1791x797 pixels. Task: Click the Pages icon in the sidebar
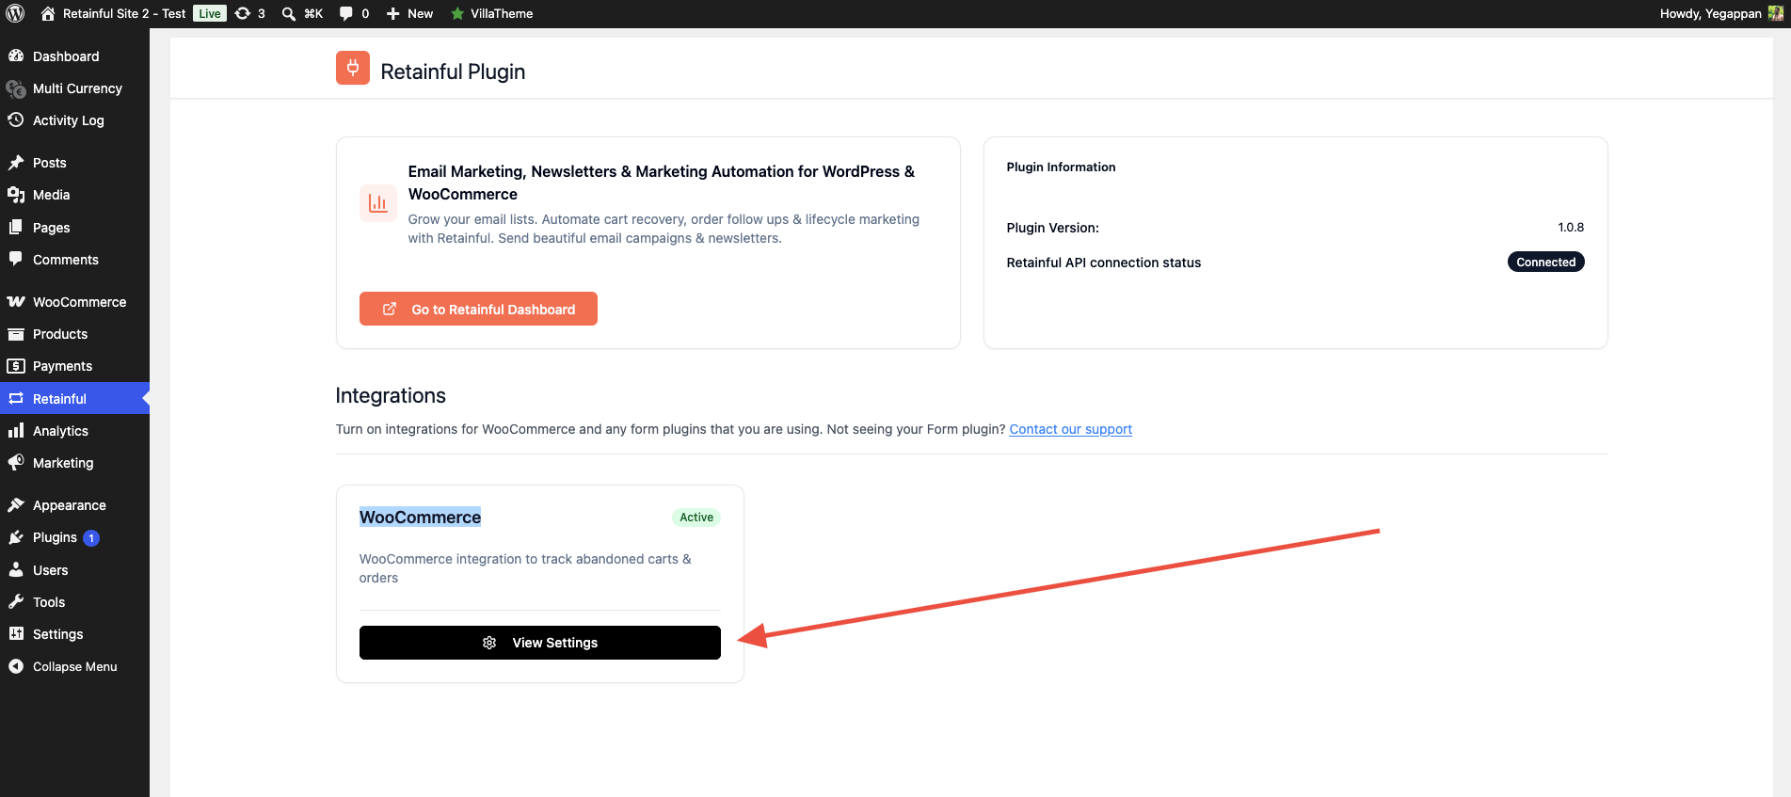coord(16,227)
